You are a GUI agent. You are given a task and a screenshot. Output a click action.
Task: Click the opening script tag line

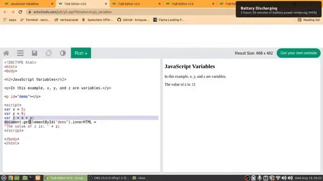pyautogui.click(x=13, y=105)
